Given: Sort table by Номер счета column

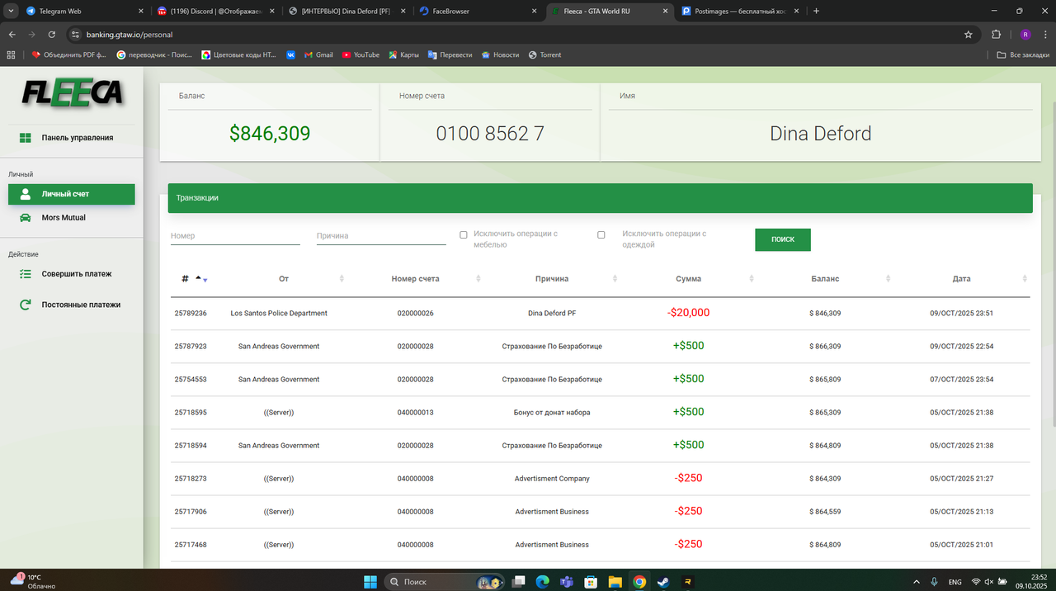Looking at the screenshot, I should [415, 279].
